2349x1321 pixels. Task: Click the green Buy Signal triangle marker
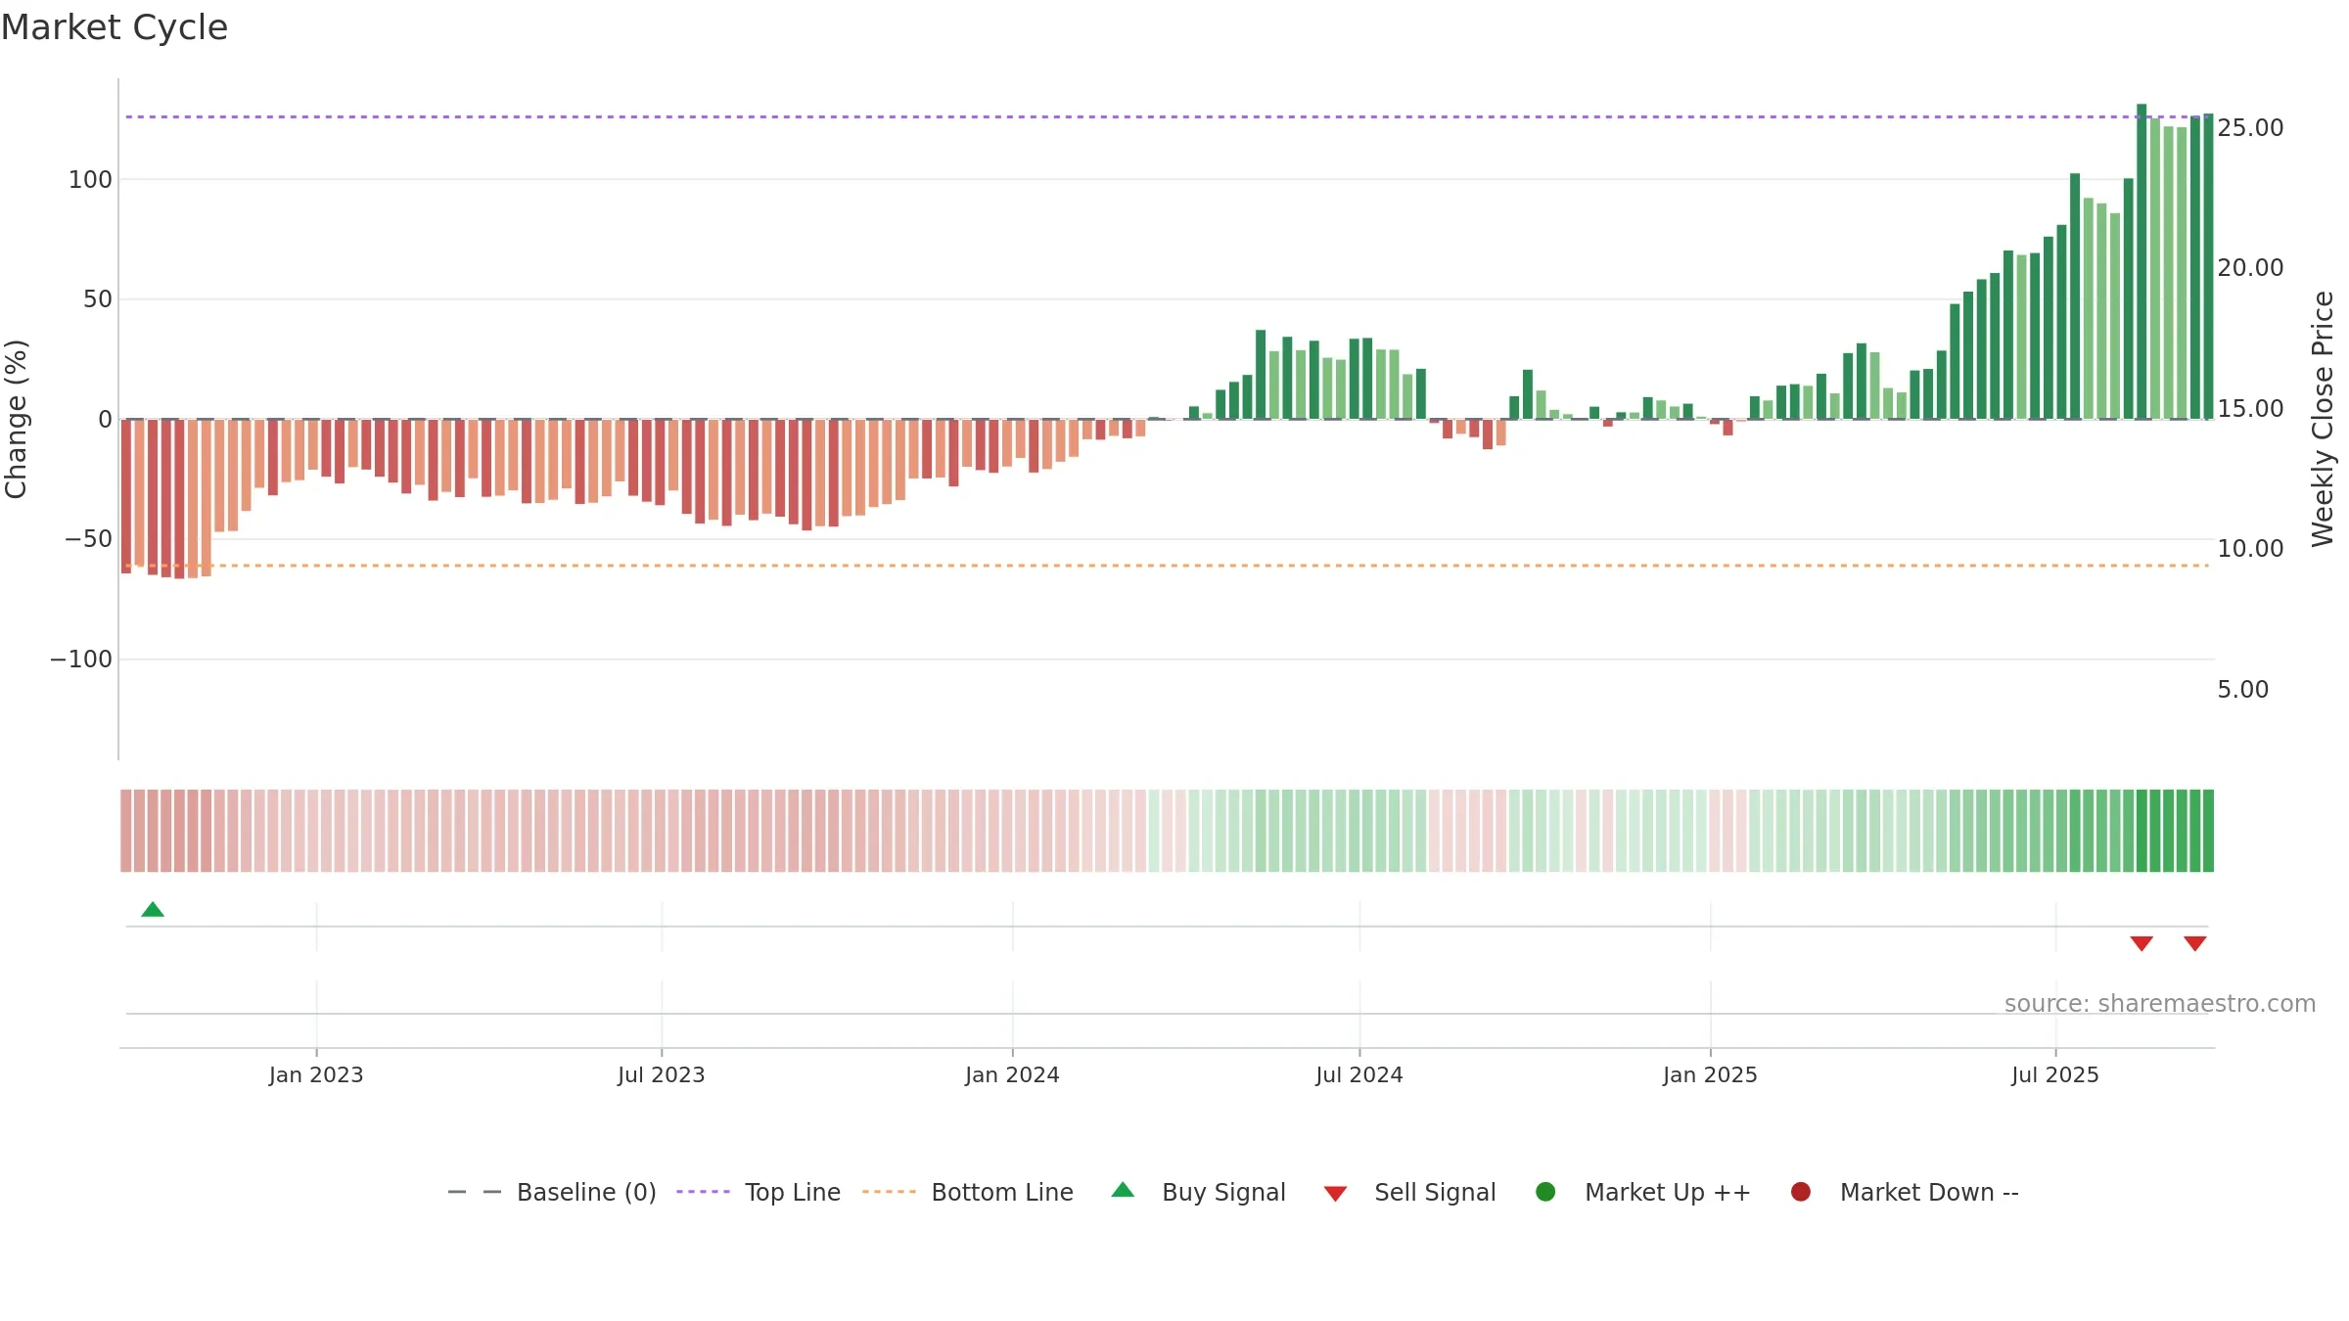(x=153, y=910)
